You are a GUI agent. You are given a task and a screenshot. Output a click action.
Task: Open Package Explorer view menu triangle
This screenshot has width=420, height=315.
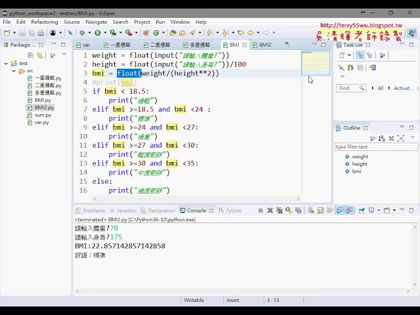point(64,54)
